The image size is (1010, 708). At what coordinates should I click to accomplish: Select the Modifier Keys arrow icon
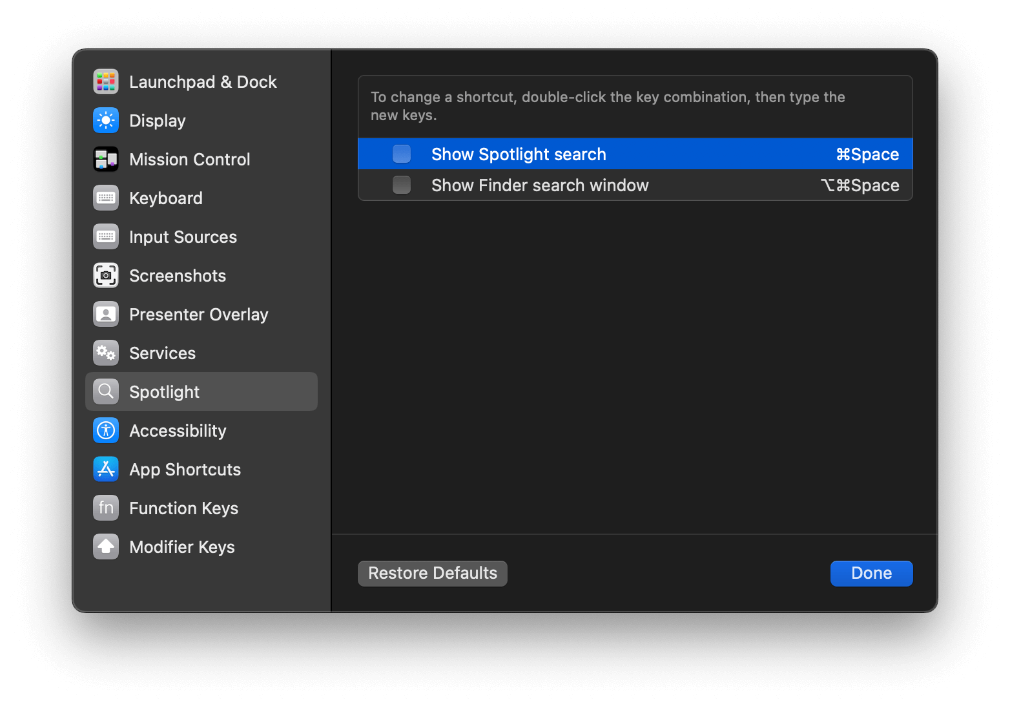106,547
